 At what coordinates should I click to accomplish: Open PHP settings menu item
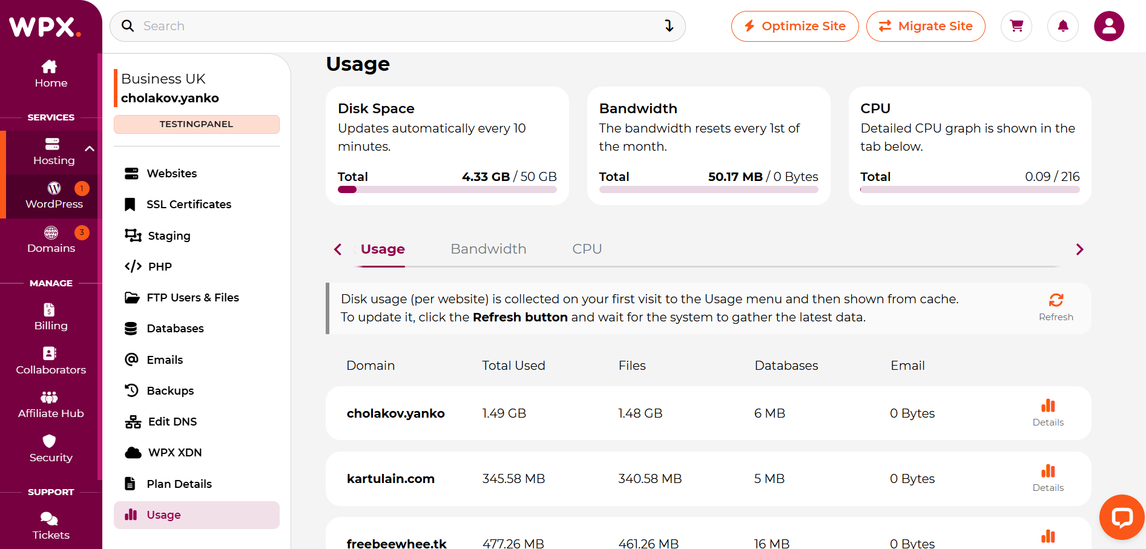point(197,267)
